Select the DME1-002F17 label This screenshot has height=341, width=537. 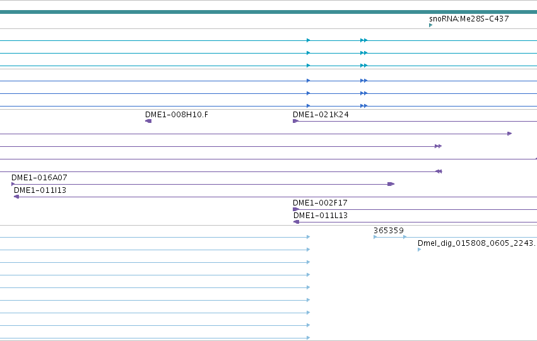point(320,203)
